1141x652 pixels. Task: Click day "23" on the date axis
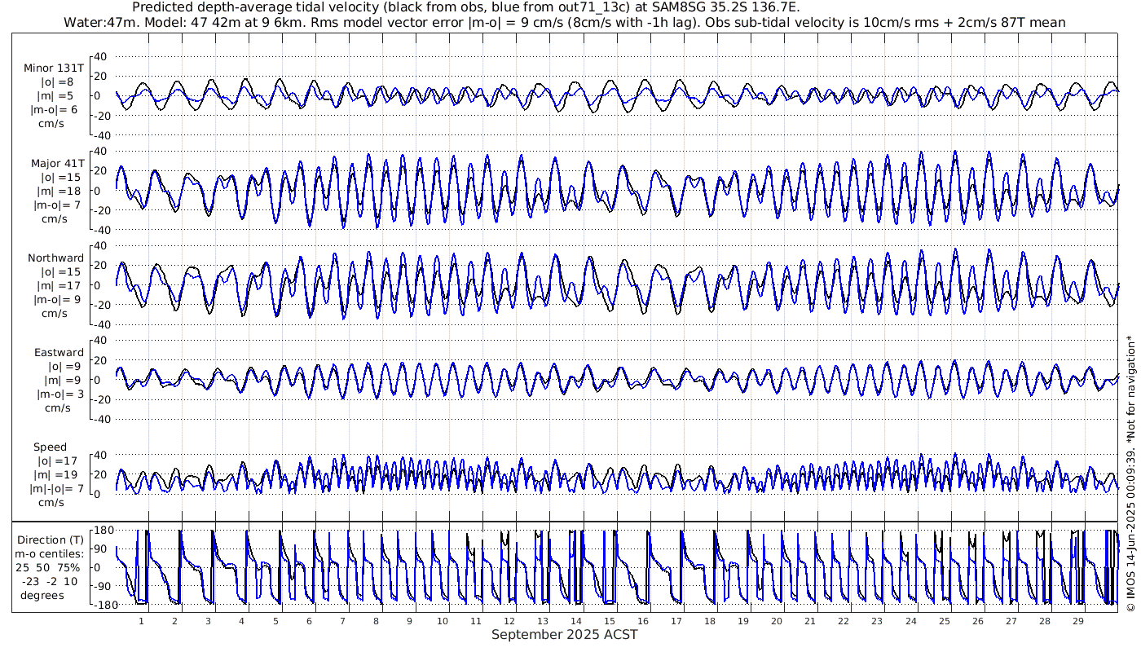(x=877, y=621)
